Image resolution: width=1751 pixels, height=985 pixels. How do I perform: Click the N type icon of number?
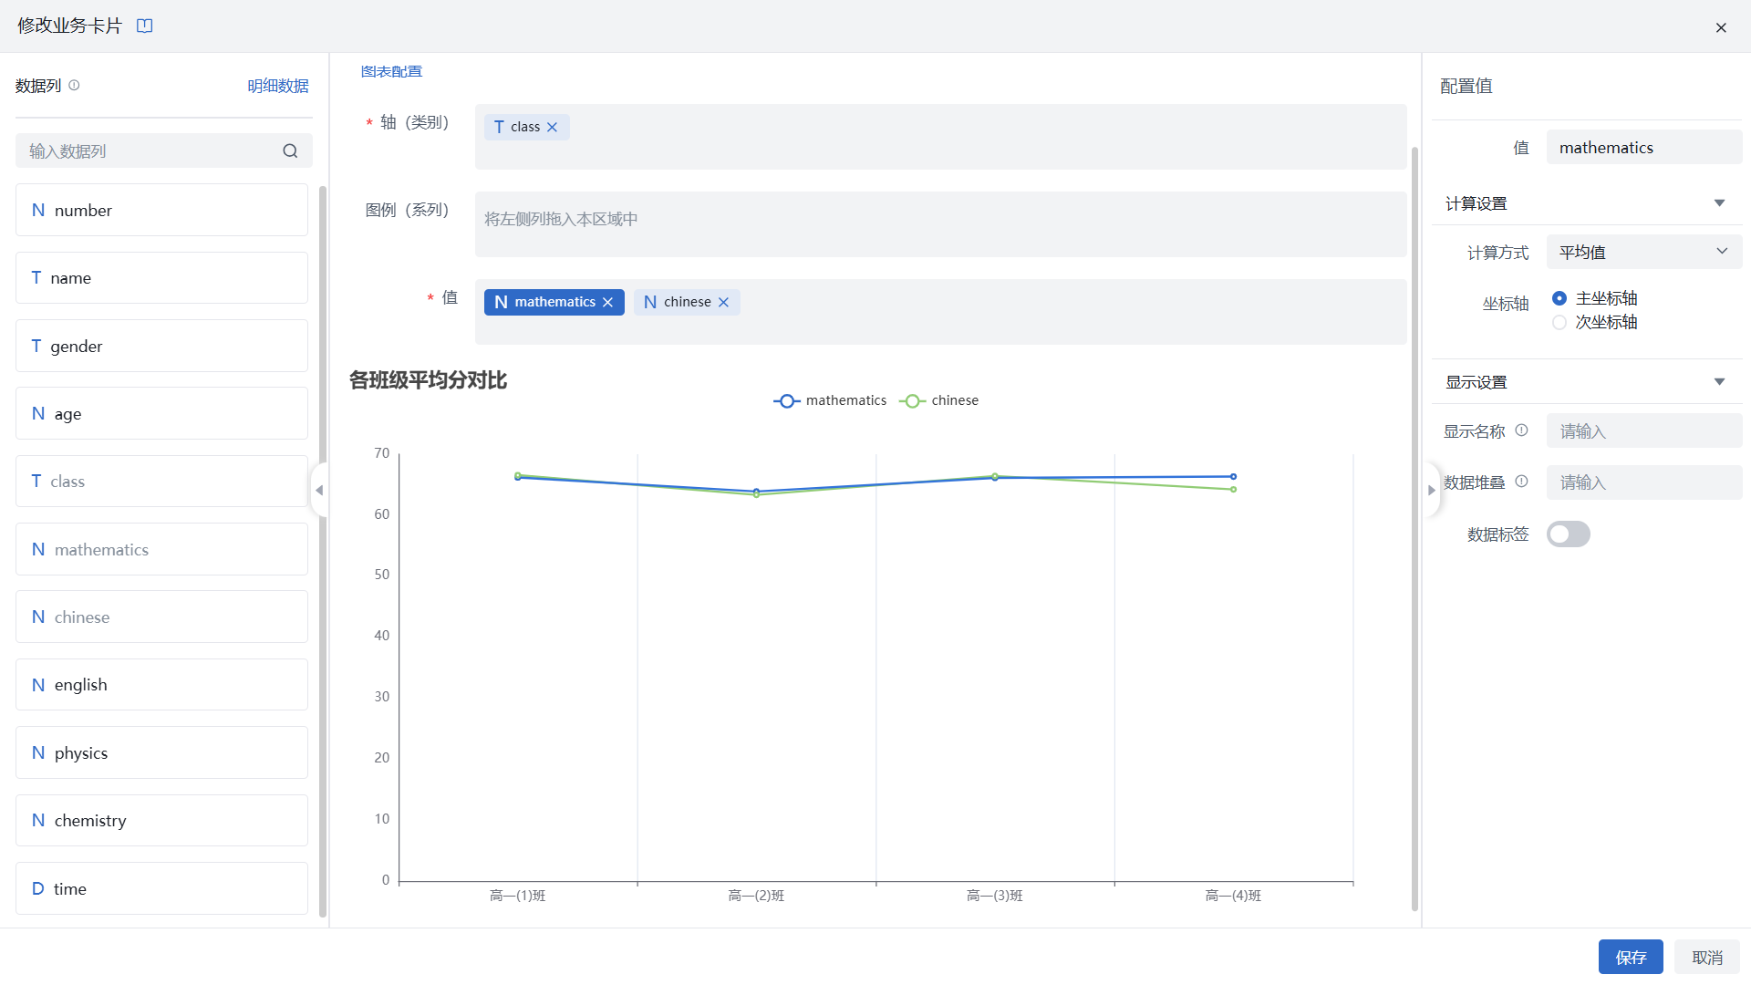pyautogui.click(x=38, y=210)
